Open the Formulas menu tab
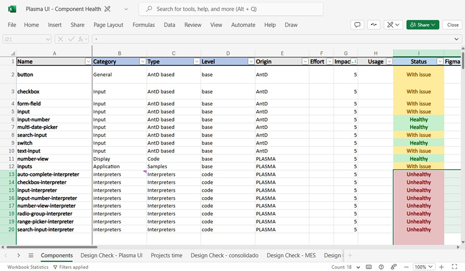 (x=144, y=25)
